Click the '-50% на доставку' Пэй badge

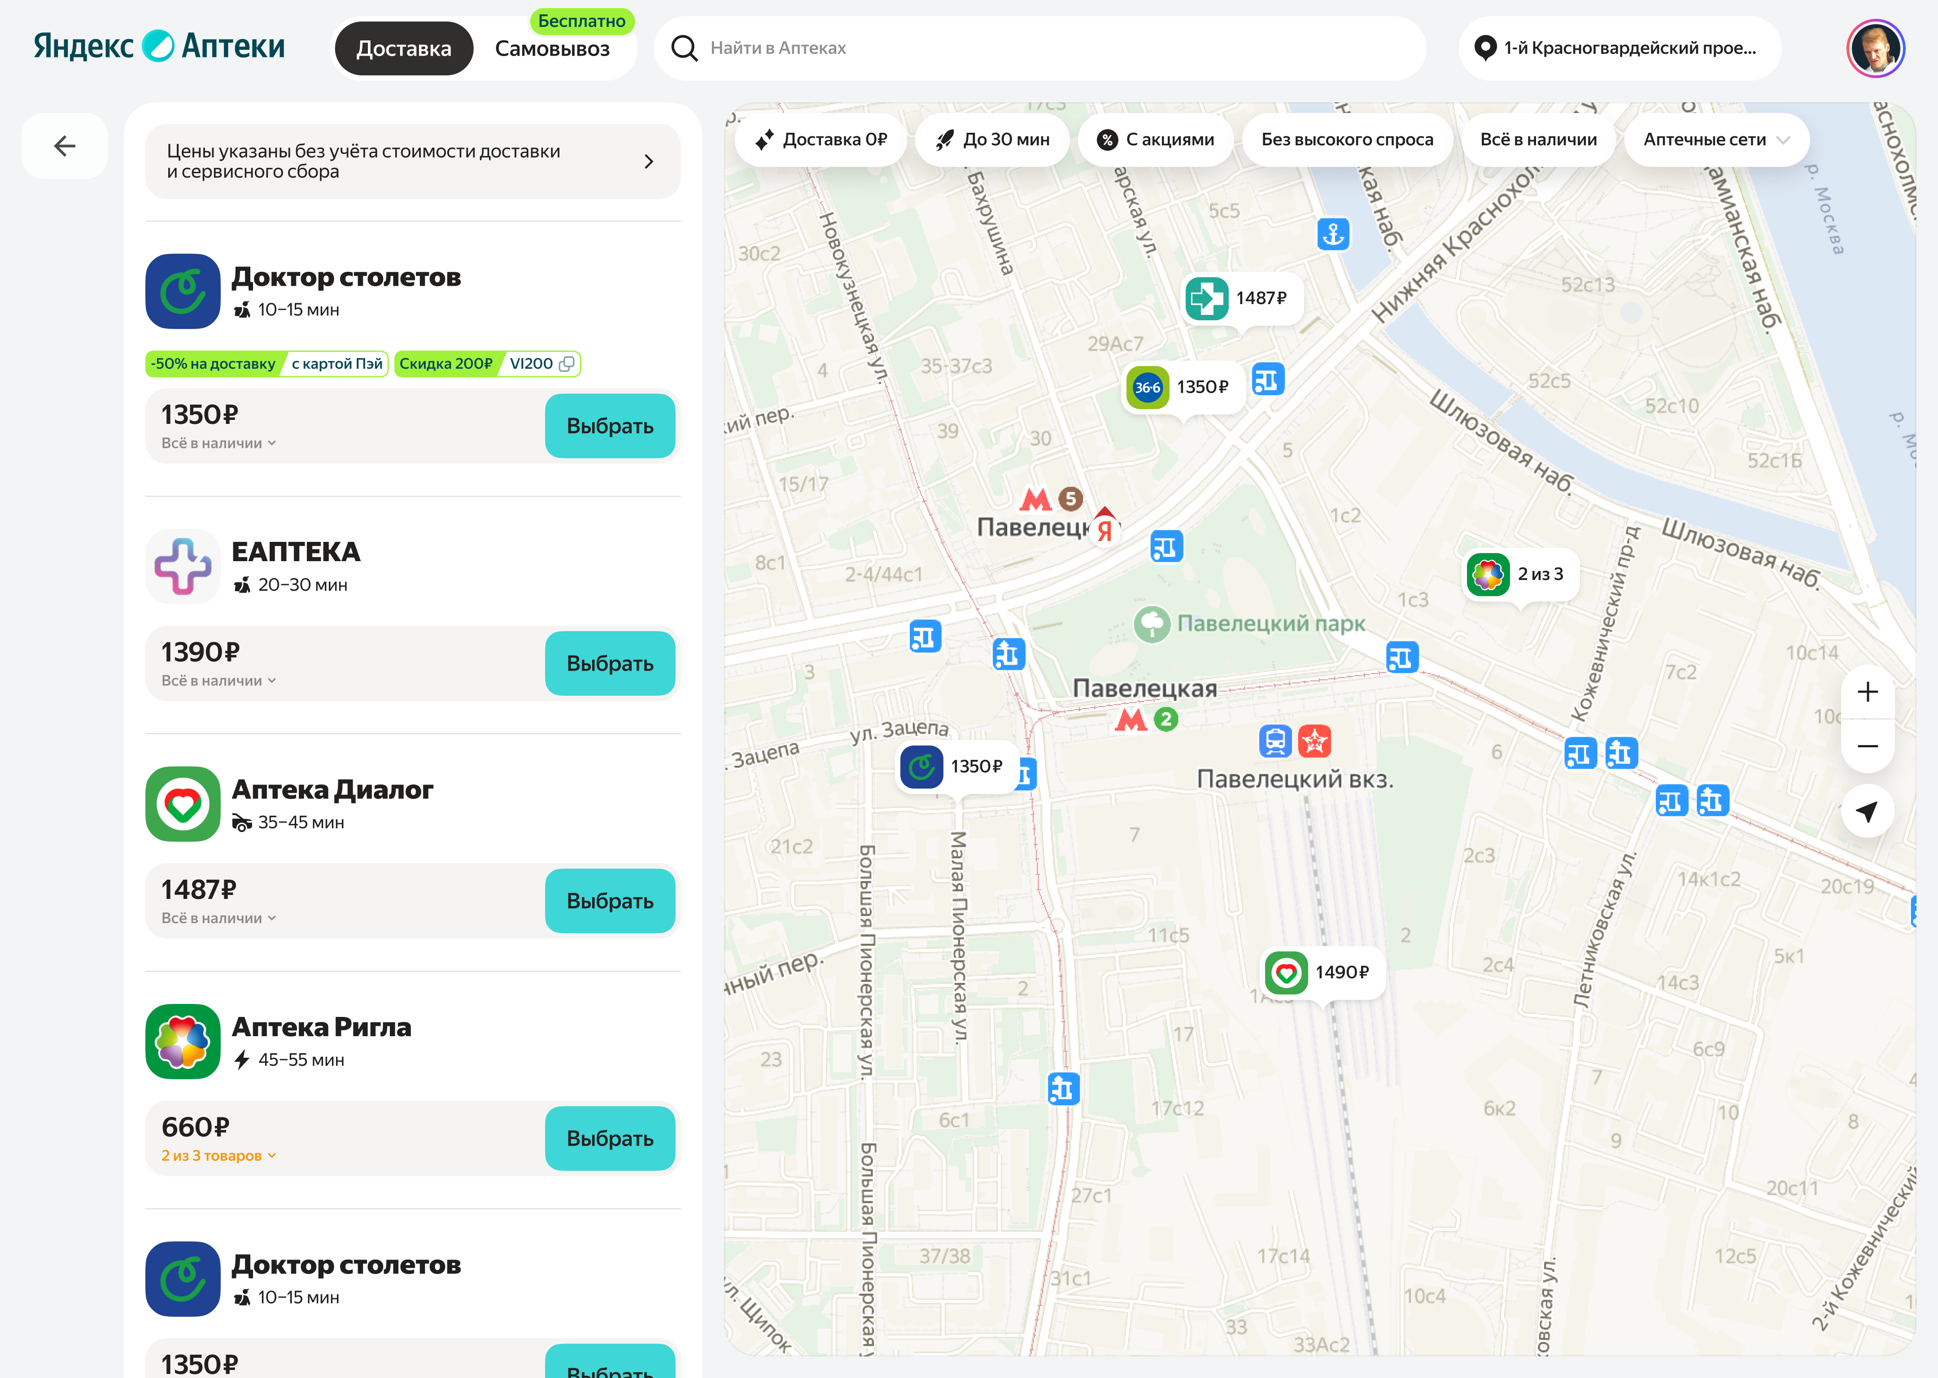pos(267,364)
